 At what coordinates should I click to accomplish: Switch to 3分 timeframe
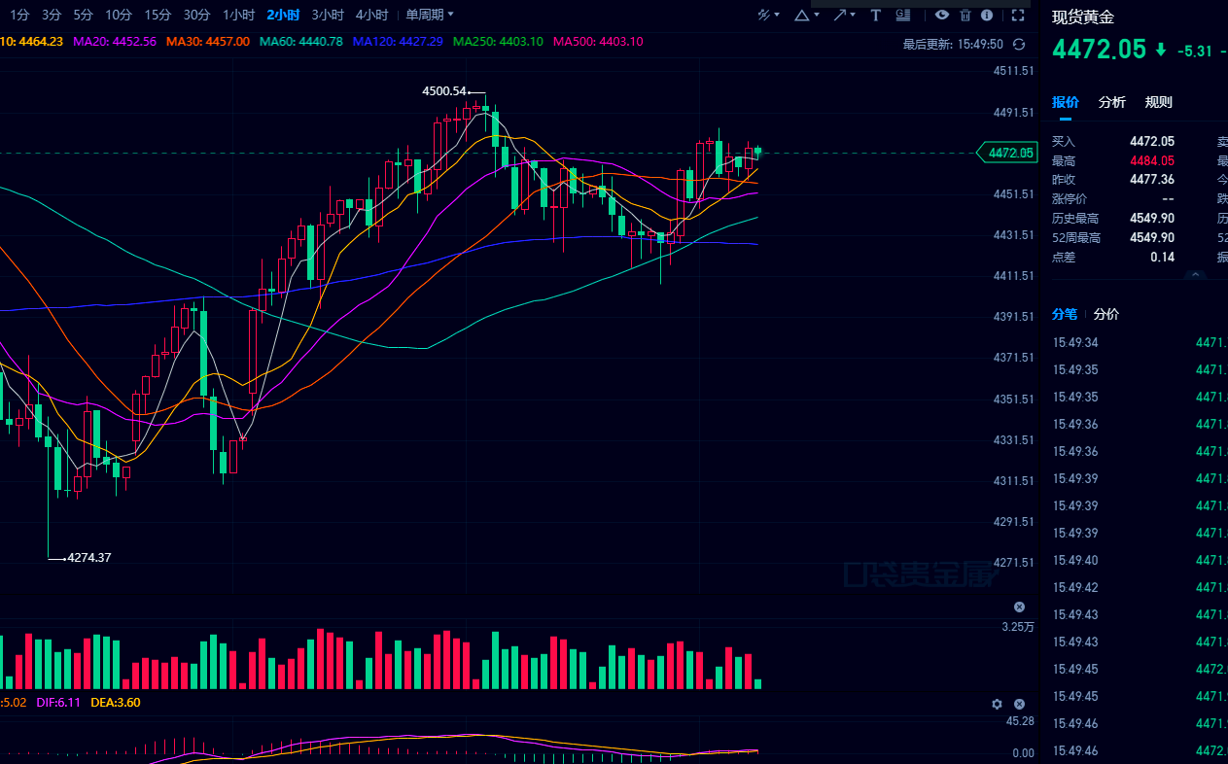(x=52, y=15)
